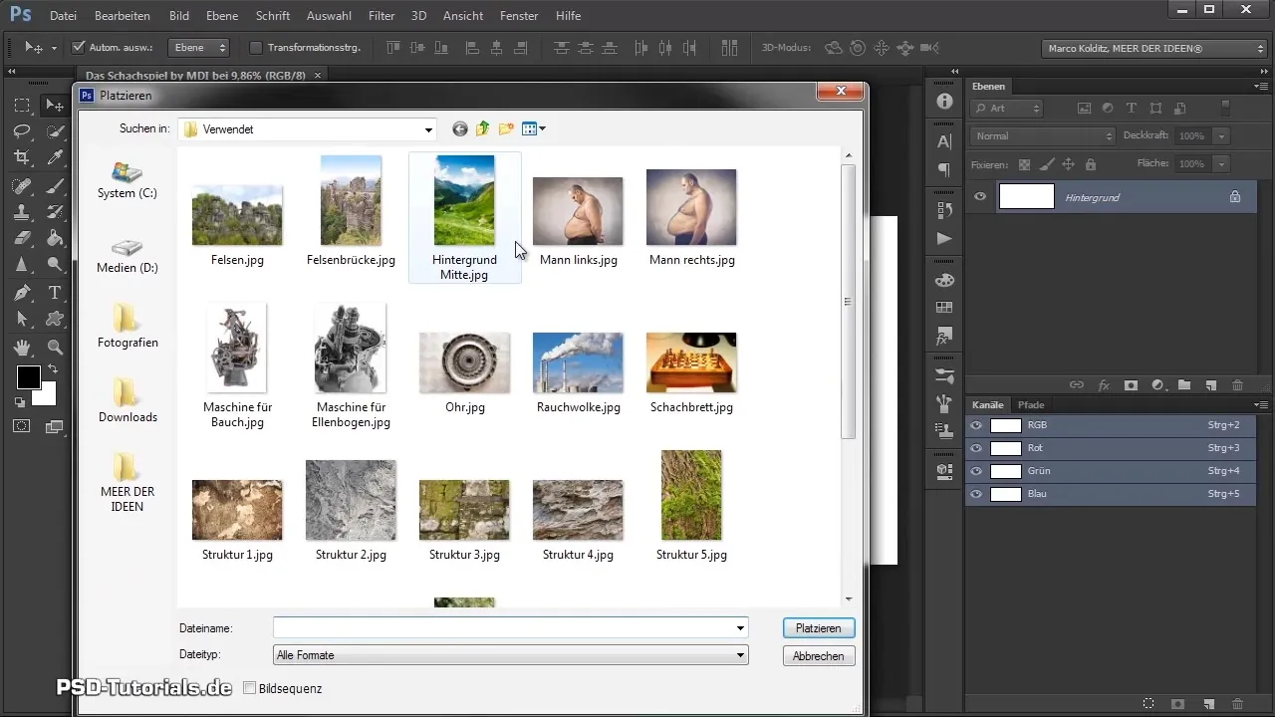This screenshot has height=717, width=1275.
Task: Open the Suchen in folder dropdown
Action: point(428,129)
